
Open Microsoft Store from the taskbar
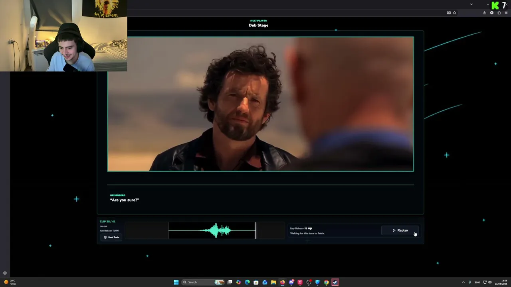(256, 282)
